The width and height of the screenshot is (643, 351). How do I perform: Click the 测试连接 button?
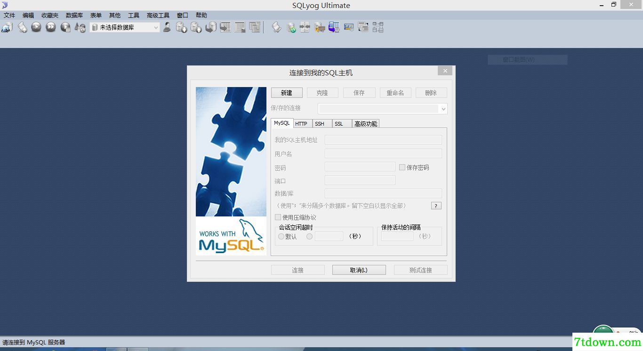click(421, 270)
